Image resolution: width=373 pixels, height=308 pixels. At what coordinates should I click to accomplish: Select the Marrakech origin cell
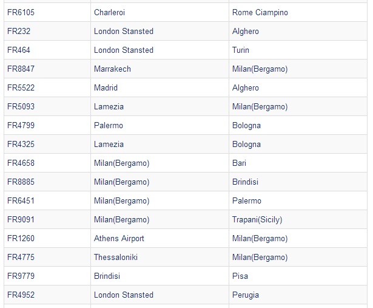tap(112, 69)
